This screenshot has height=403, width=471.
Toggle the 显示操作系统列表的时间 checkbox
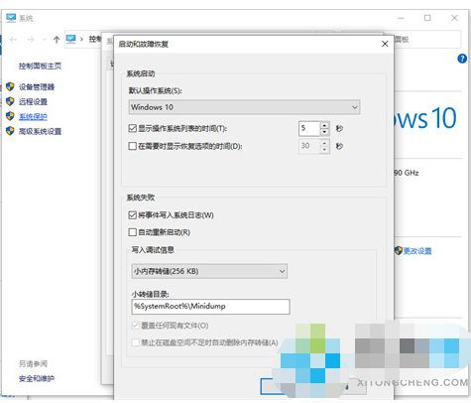click(133, 128)
